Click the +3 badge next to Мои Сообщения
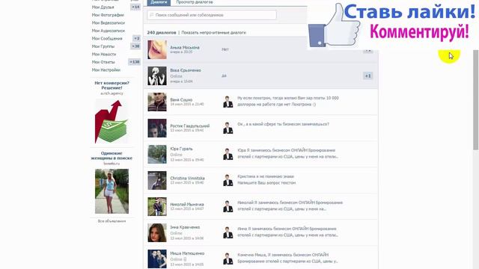The height and width of the screenshot is (269, 479). point(136,38)
